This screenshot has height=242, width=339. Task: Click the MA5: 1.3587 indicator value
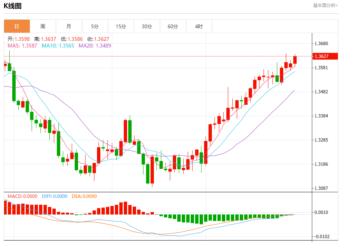coord(22,46)
